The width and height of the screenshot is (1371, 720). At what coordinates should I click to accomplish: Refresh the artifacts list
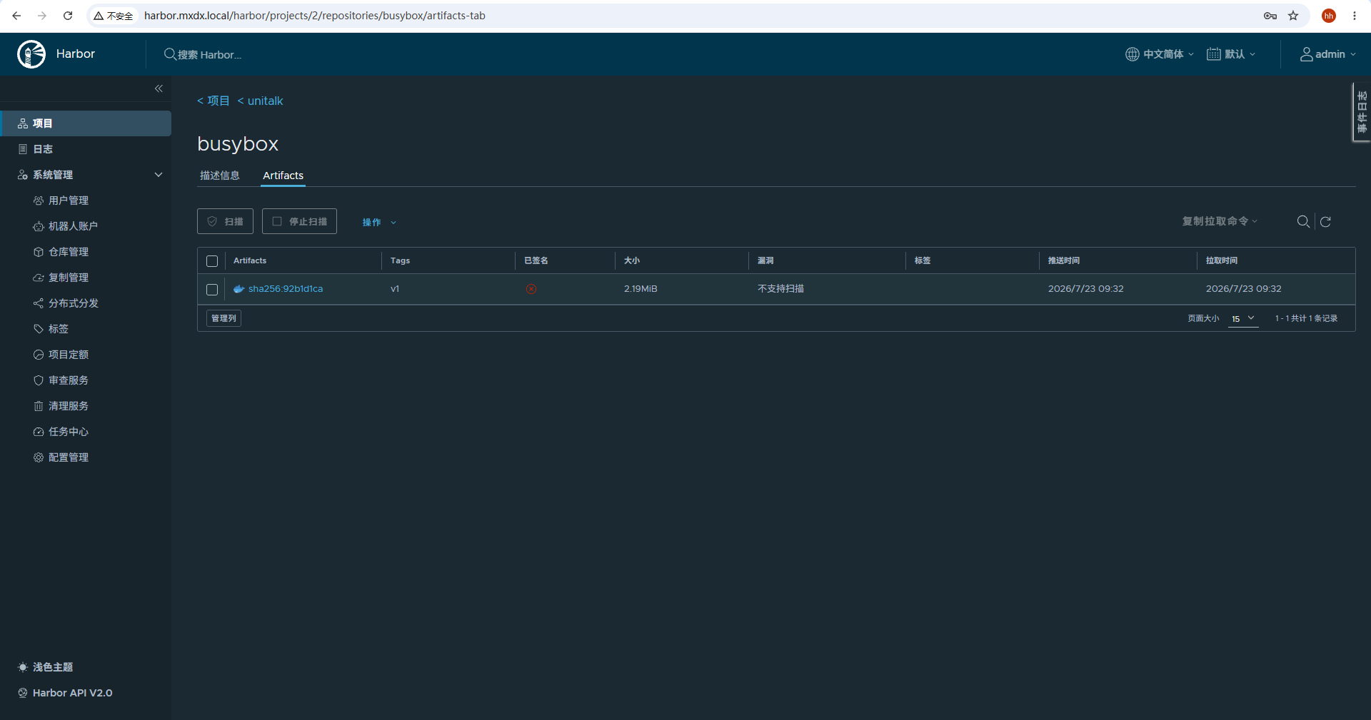[1325, 221]
